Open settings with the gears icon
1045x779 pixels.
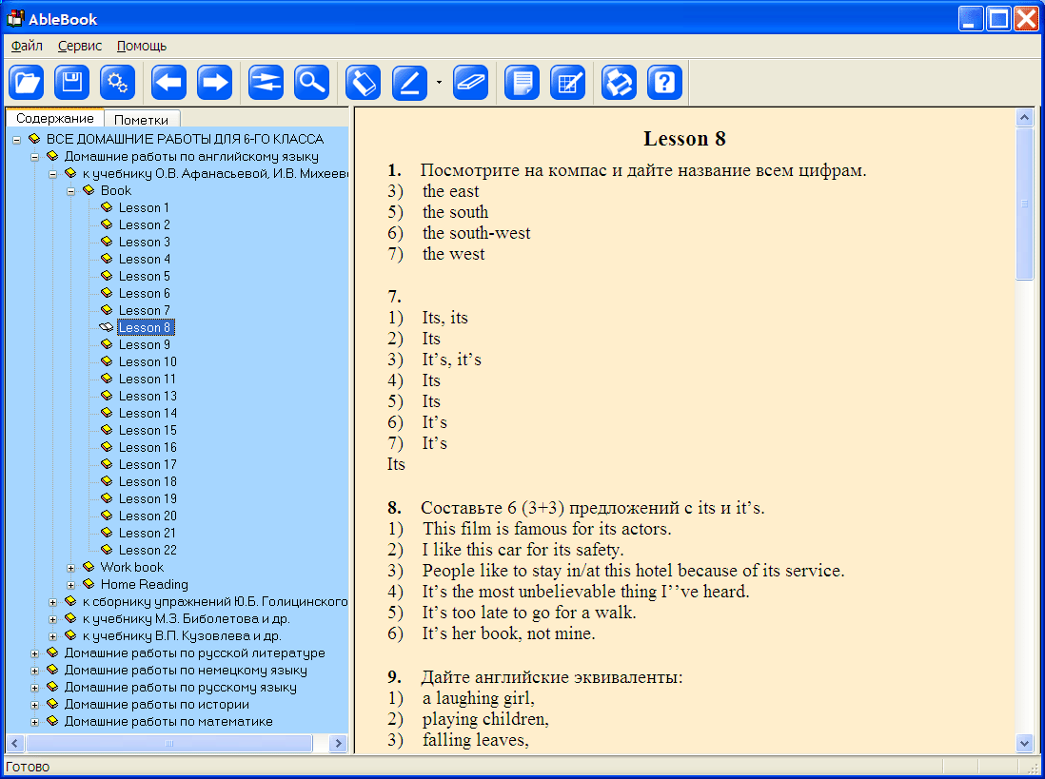pos(117,83)
